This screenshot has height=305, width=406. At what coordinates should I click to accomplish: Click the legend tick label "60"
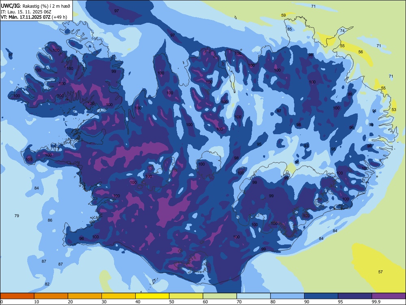coord(205,302)
